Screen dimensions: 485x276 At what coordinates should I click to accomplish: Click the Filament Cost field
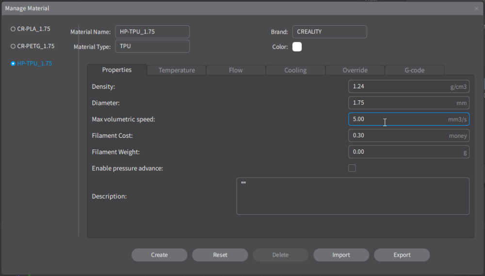(409, 135)
